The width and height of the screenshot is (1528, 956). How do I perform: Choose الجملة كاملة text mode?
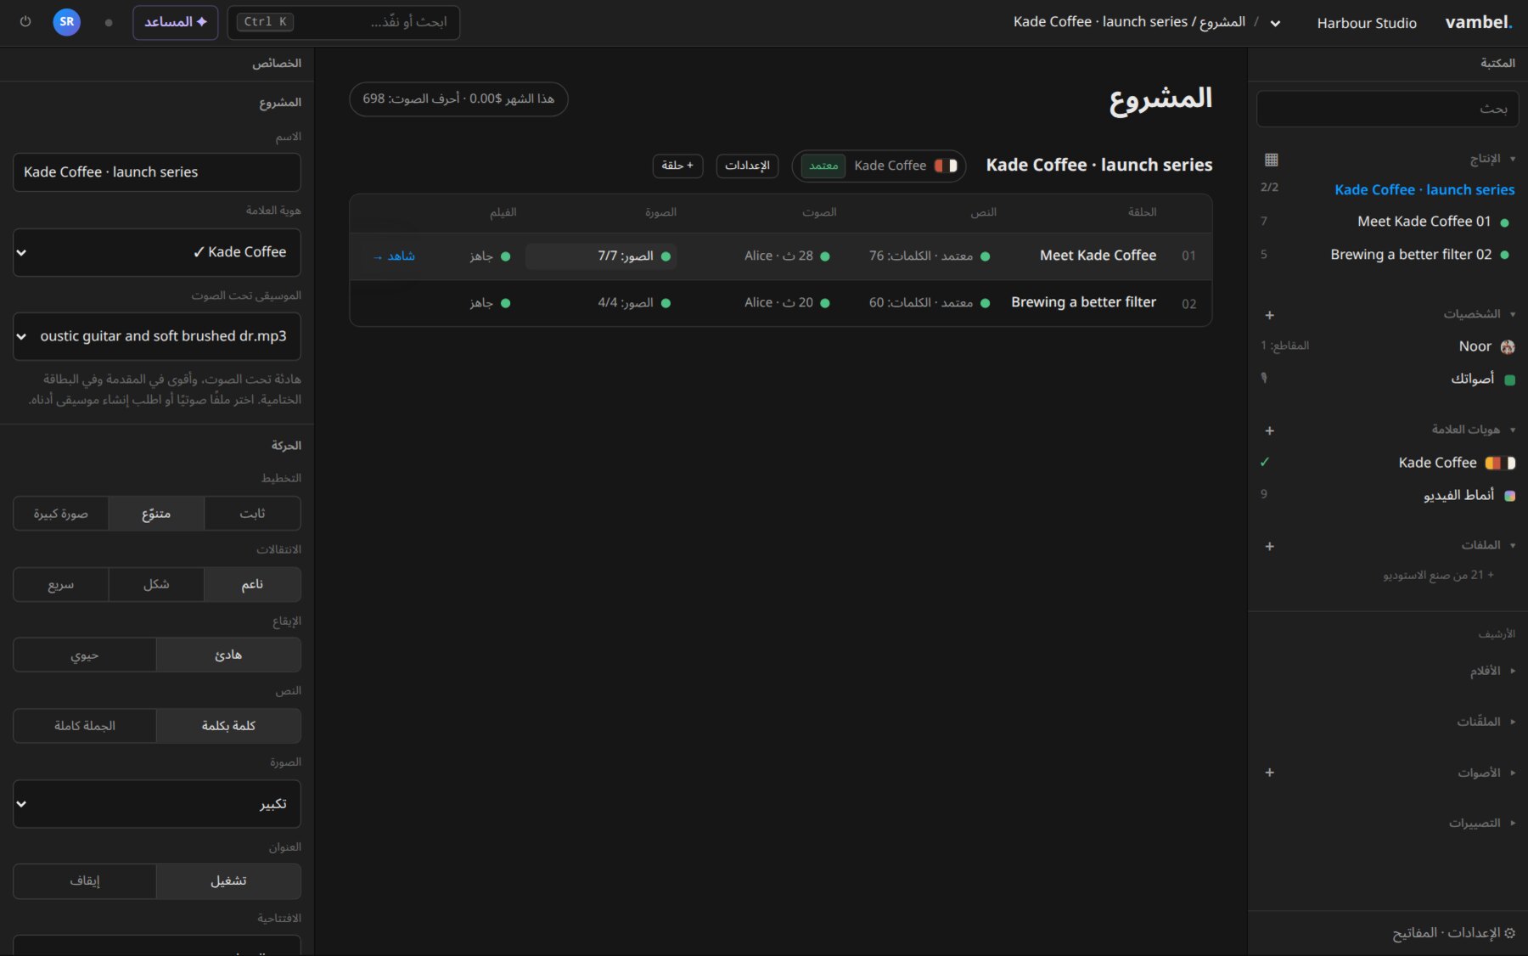click(85, 726)
